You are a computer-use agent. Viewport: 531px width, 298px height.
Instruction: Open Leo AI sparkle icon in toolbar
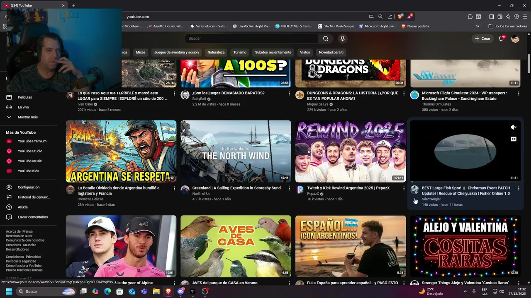pyautogui.click(x=508, y=17)
